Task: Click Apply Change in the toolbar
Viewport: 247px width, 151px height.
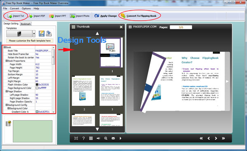Action: point(106,16)
